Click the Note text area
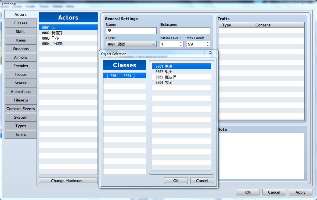 262,156
